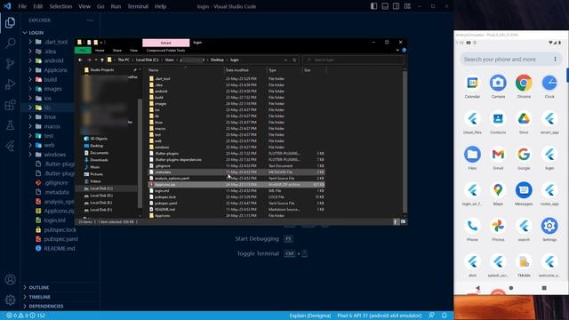Click Explorer more actions ellipsis in VS Code
569x320 pixels.
90,20
